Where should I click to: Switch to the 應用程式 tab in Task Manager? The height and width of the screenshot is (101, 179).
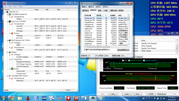pyautogui.click(x=86, y=10)
